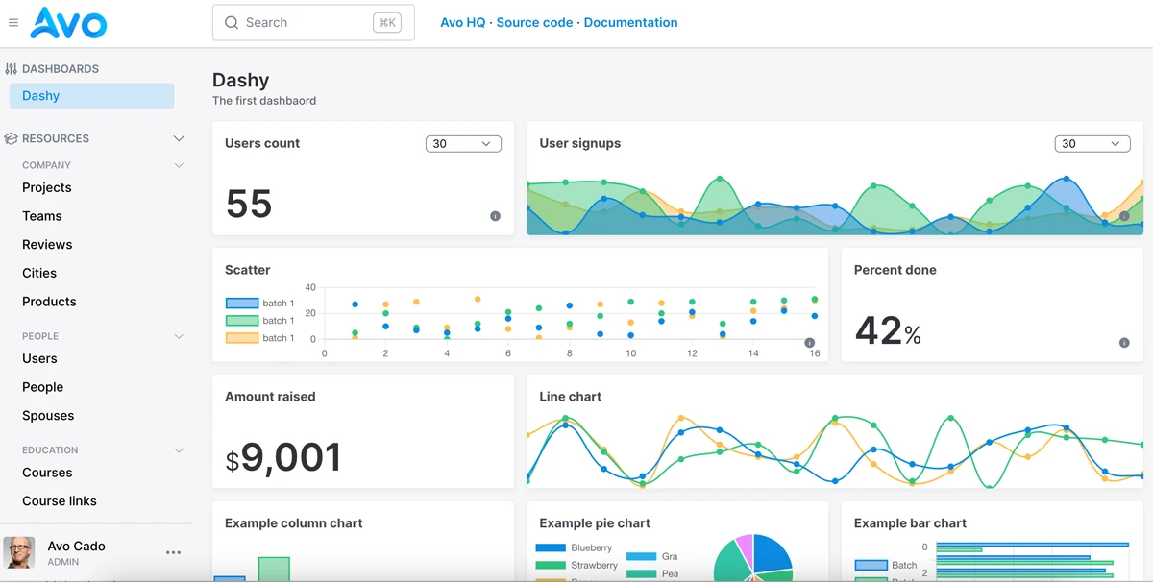Open the User signups range dropdown

click(1092, 143)
